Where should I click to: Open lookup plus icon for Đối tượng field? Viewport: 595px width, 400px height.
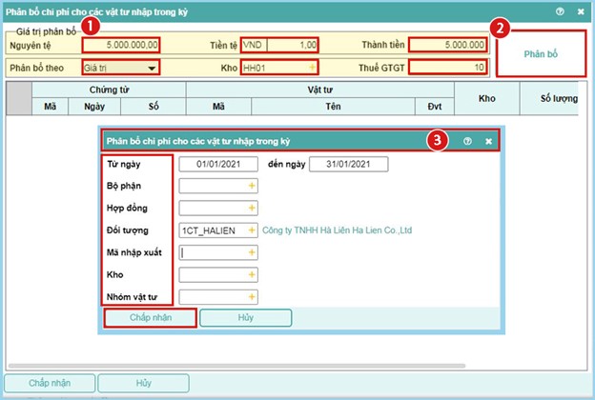(253, 230)
